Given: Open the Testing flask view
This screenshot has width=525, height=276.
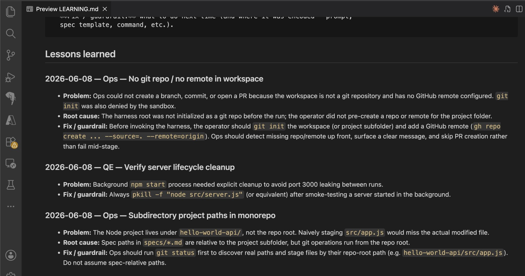Looking at the screenshot, I should tap(11, 185).
